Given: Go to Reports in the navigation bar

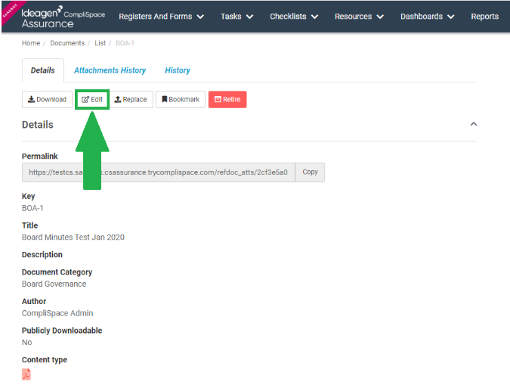Looking at the screenshot, I should (x=484, y=17).
